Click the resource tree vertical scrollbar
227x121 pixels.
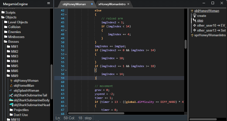(x=51, y=82)
